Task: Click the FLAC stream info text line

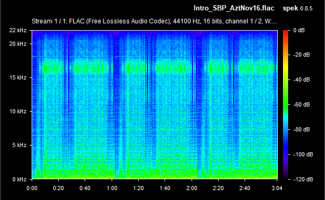Action: (154, 21)
